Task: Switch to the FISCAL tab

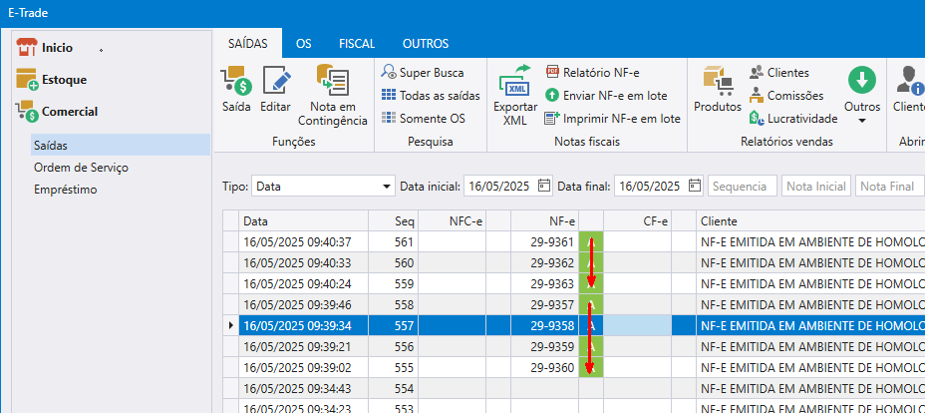Action: click(x=357, y=44)
